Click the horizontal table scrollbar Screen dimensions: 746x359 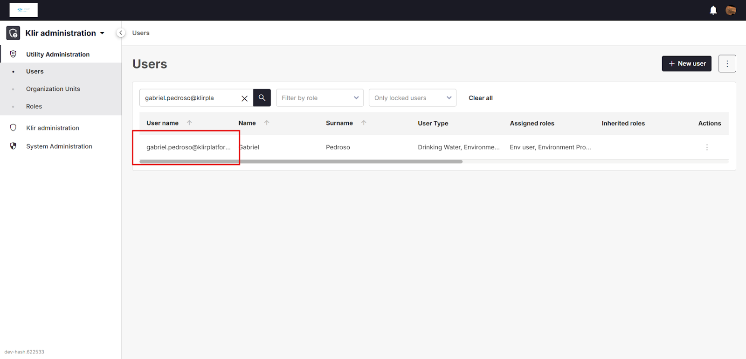(x=301, y=162)
